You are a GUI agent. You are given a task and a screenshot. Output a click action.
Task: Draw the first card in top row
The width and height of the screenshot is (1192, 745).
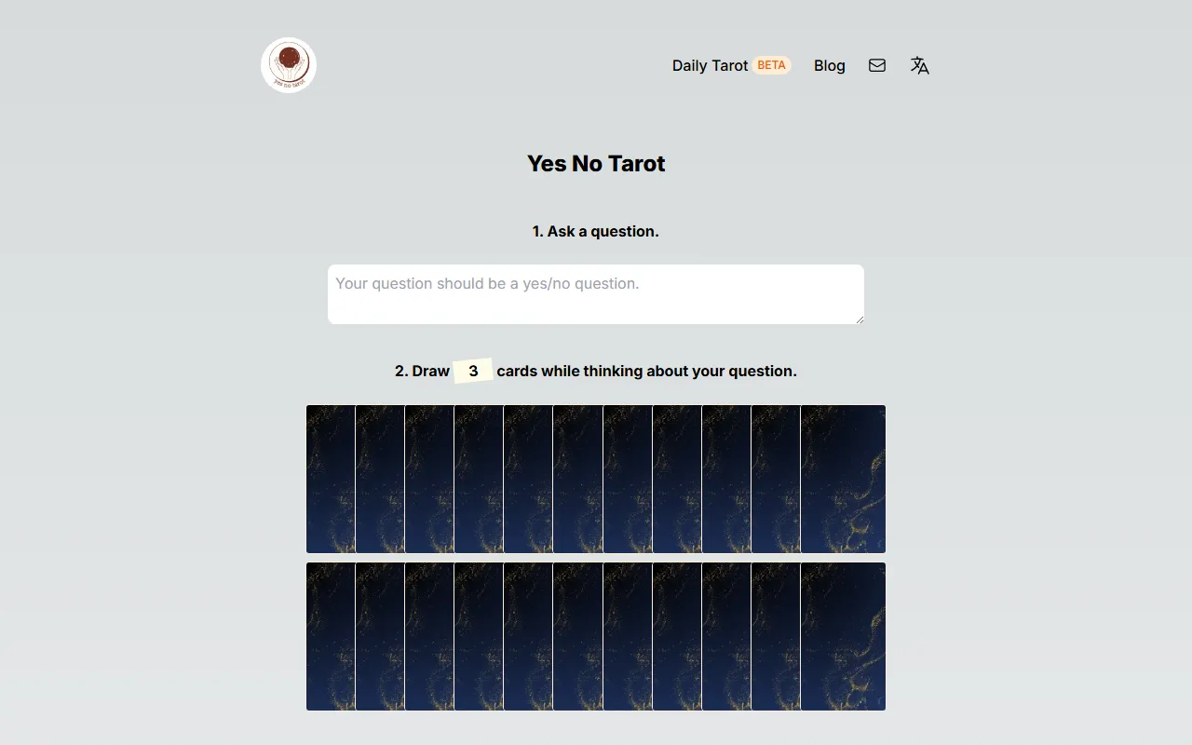331,479
